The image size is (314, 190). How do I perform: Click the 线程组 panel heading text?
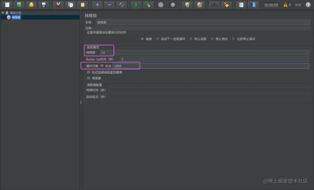(x=91, y=16)
